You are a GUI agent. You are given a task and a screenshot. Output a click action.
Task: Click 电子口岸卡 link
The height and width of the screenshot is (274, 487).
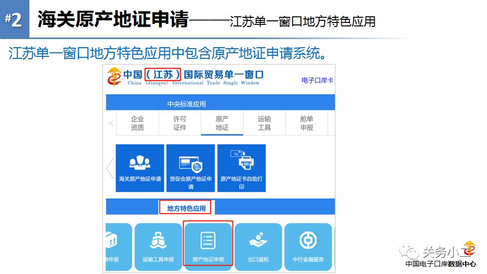(317, 81)
